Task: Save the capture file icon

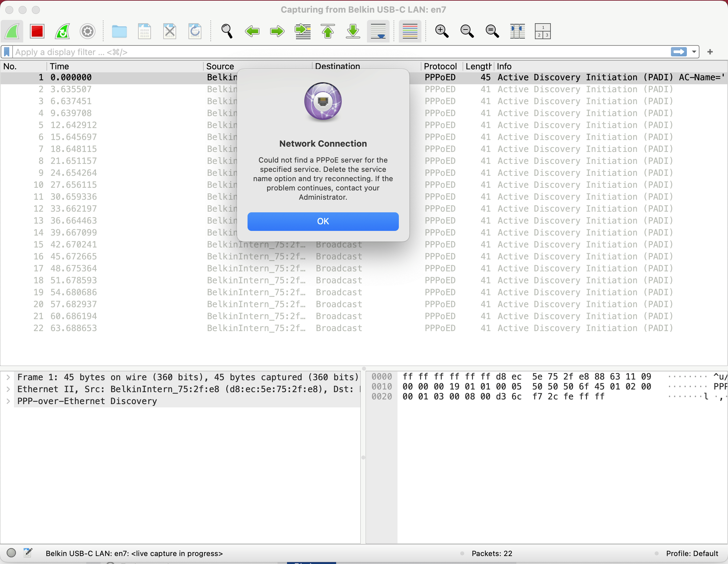Action: tap(144, 31)
